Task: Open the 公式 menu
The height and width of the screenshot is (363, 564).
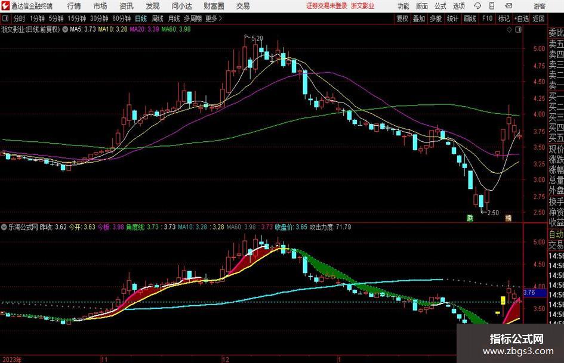Action: tap(440, 6)
